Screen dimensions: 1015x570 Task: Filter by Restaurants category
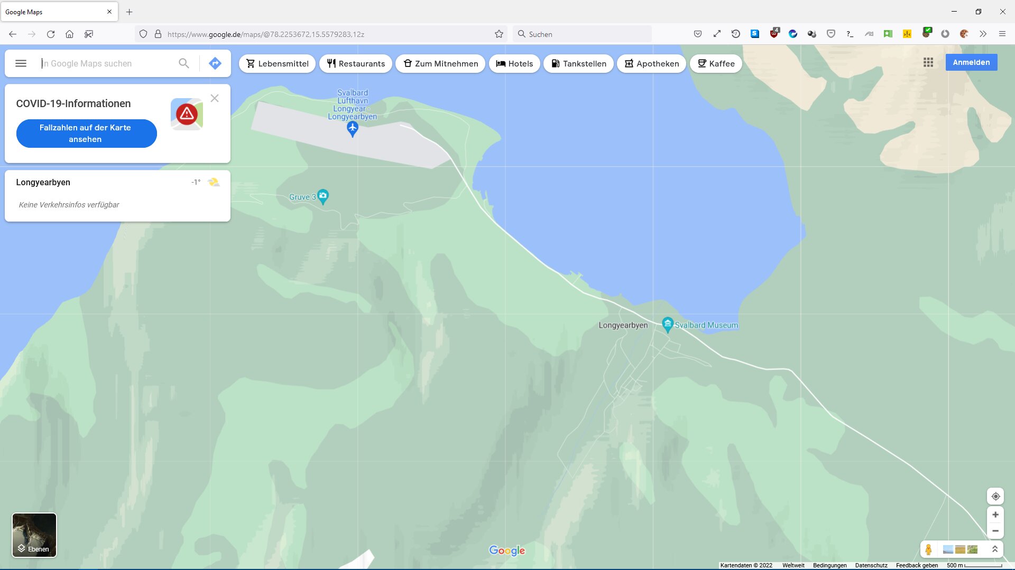click(x=355, y=64)
